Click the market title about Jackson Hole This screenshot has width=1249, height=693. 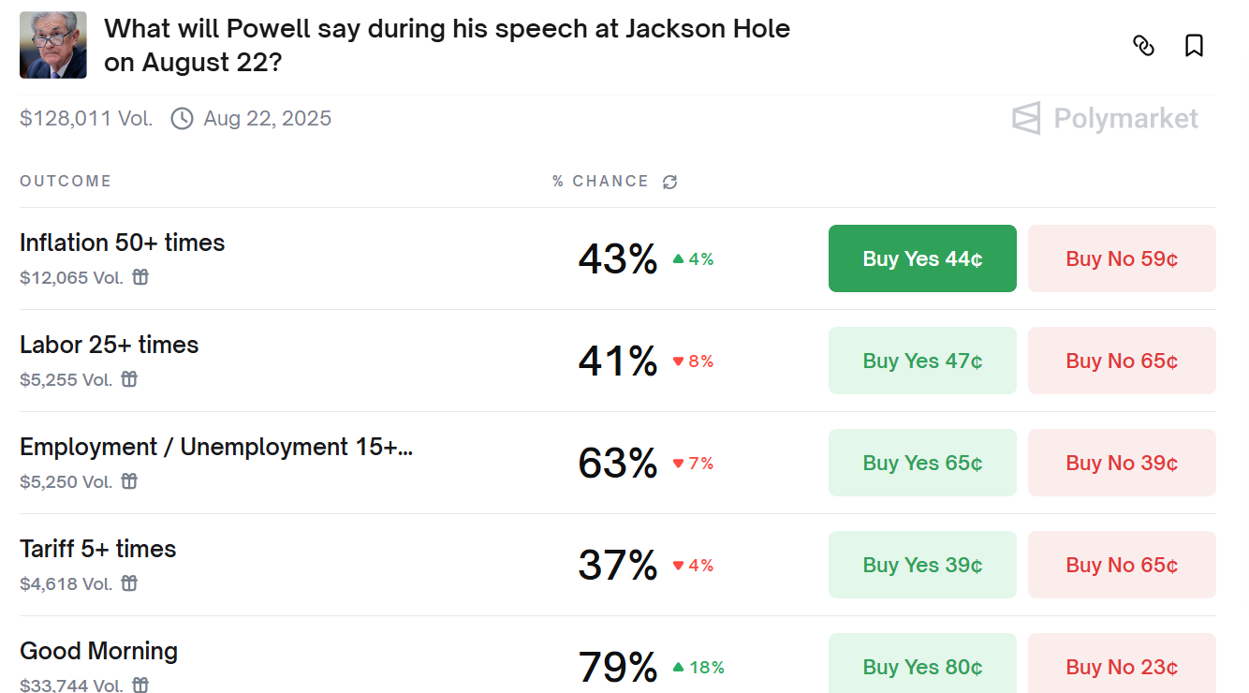click(447, 45)
